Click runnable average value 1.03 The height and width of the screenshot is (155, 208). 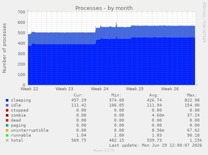point(157,135)
